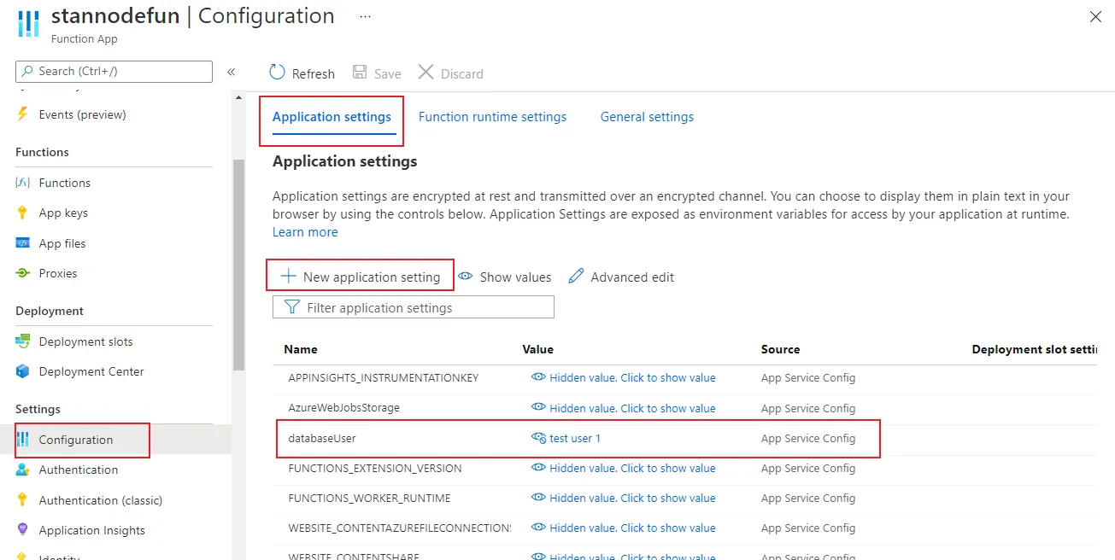Image resolution: width=1115 pixels, height=560 pixels.
Task: Open Deployment slots in the sidebar
Action: [85, 341]
